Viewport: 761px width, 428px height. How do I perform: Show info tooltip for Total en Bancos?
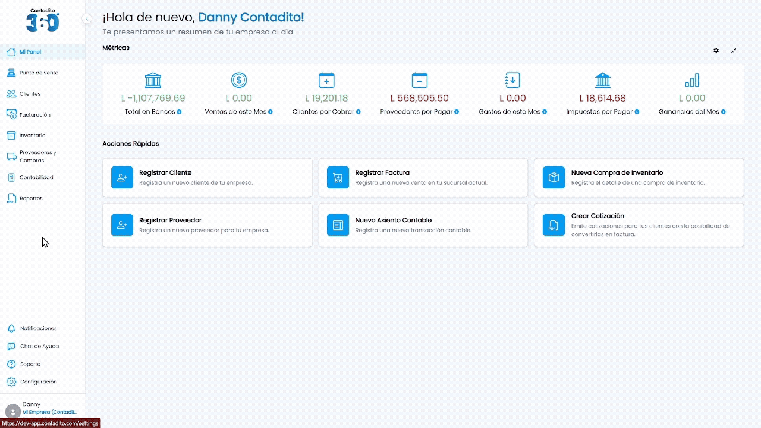coord(179,112)
